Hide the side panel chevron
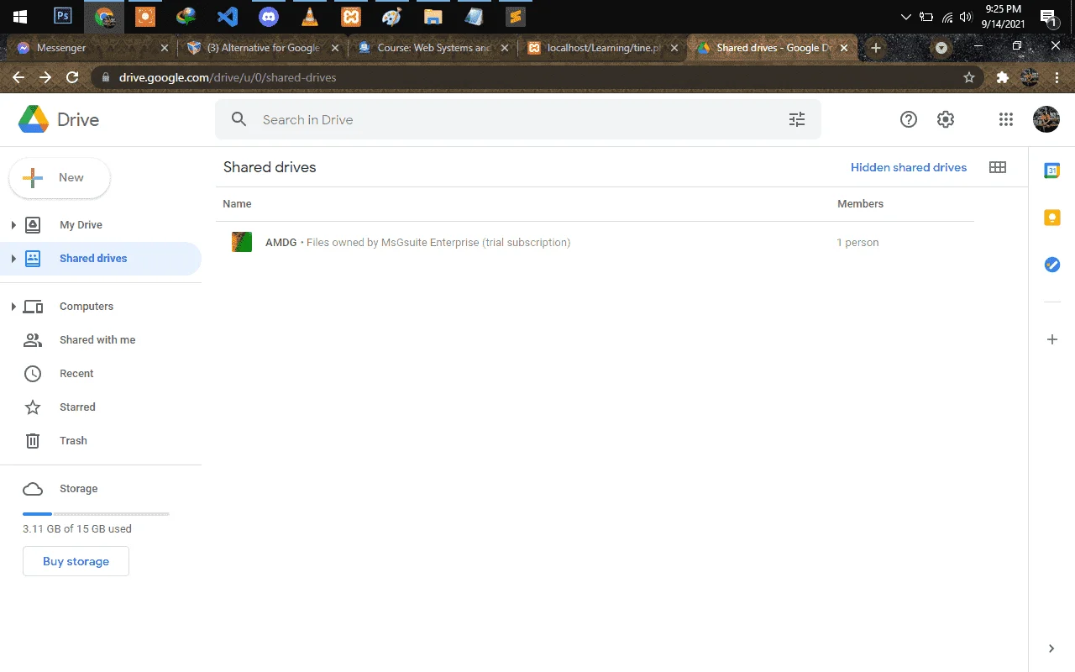Image resolution: width=1075 pixels, height=672 pixels. pyautogui.click(x=1051, y=648)
